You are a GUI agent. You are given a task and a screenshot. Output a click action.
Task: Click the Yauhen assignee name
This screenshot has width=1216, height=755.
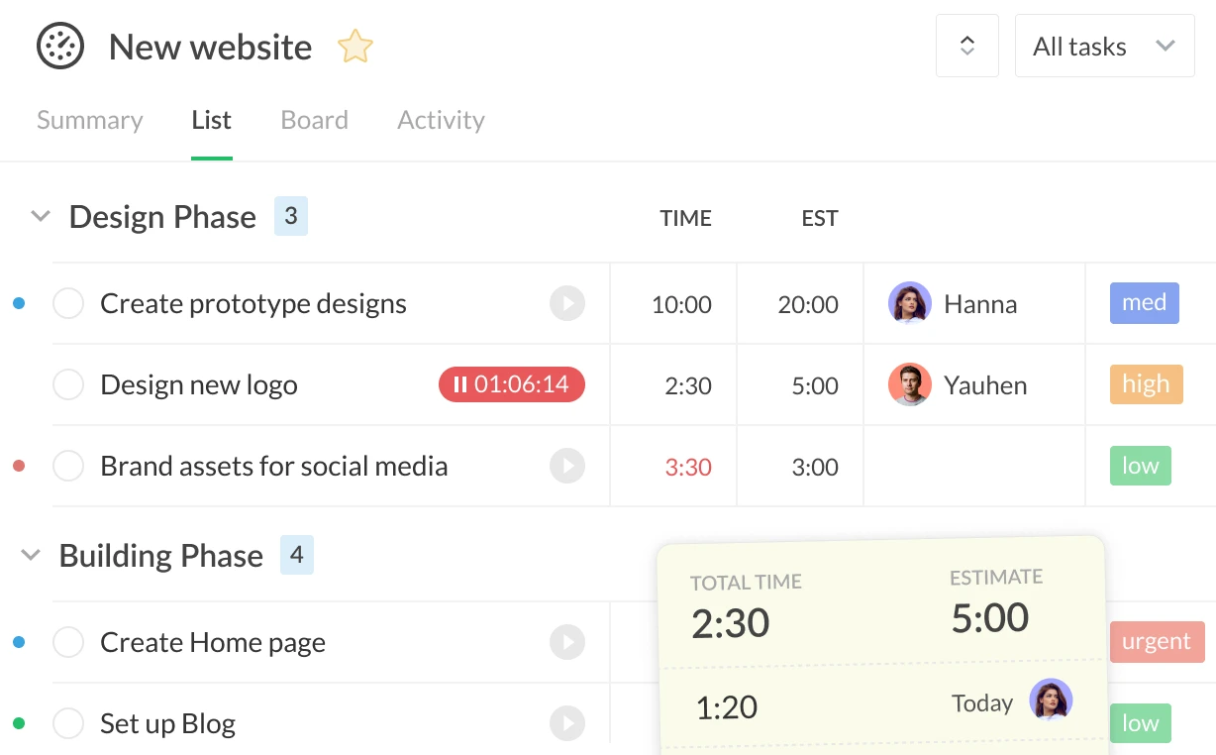point(985,384)
